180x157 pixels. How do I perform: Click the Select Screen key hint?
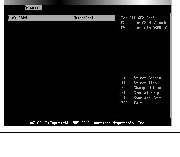pyautogui.click(x=141, y=78)
